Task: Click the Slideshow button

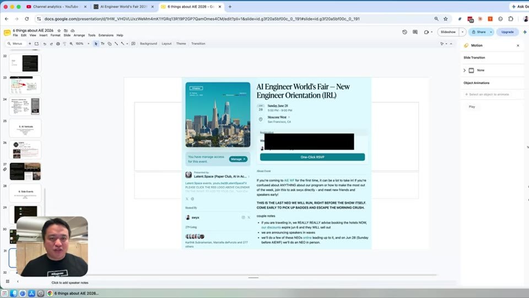Action: click(x=448, y=32)
